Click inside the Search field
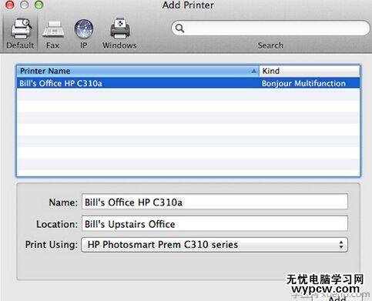This screenshot has width=372, height=301. [270, 28]
